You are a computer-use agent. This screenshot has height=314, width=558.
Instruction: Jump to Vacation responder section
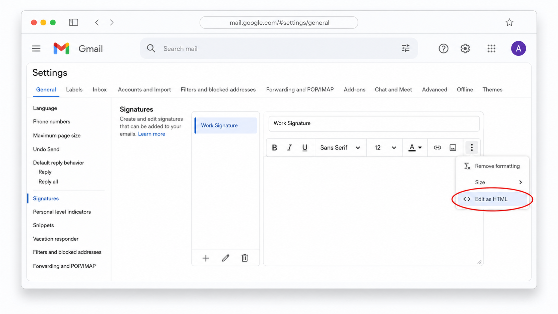point(56,239)
